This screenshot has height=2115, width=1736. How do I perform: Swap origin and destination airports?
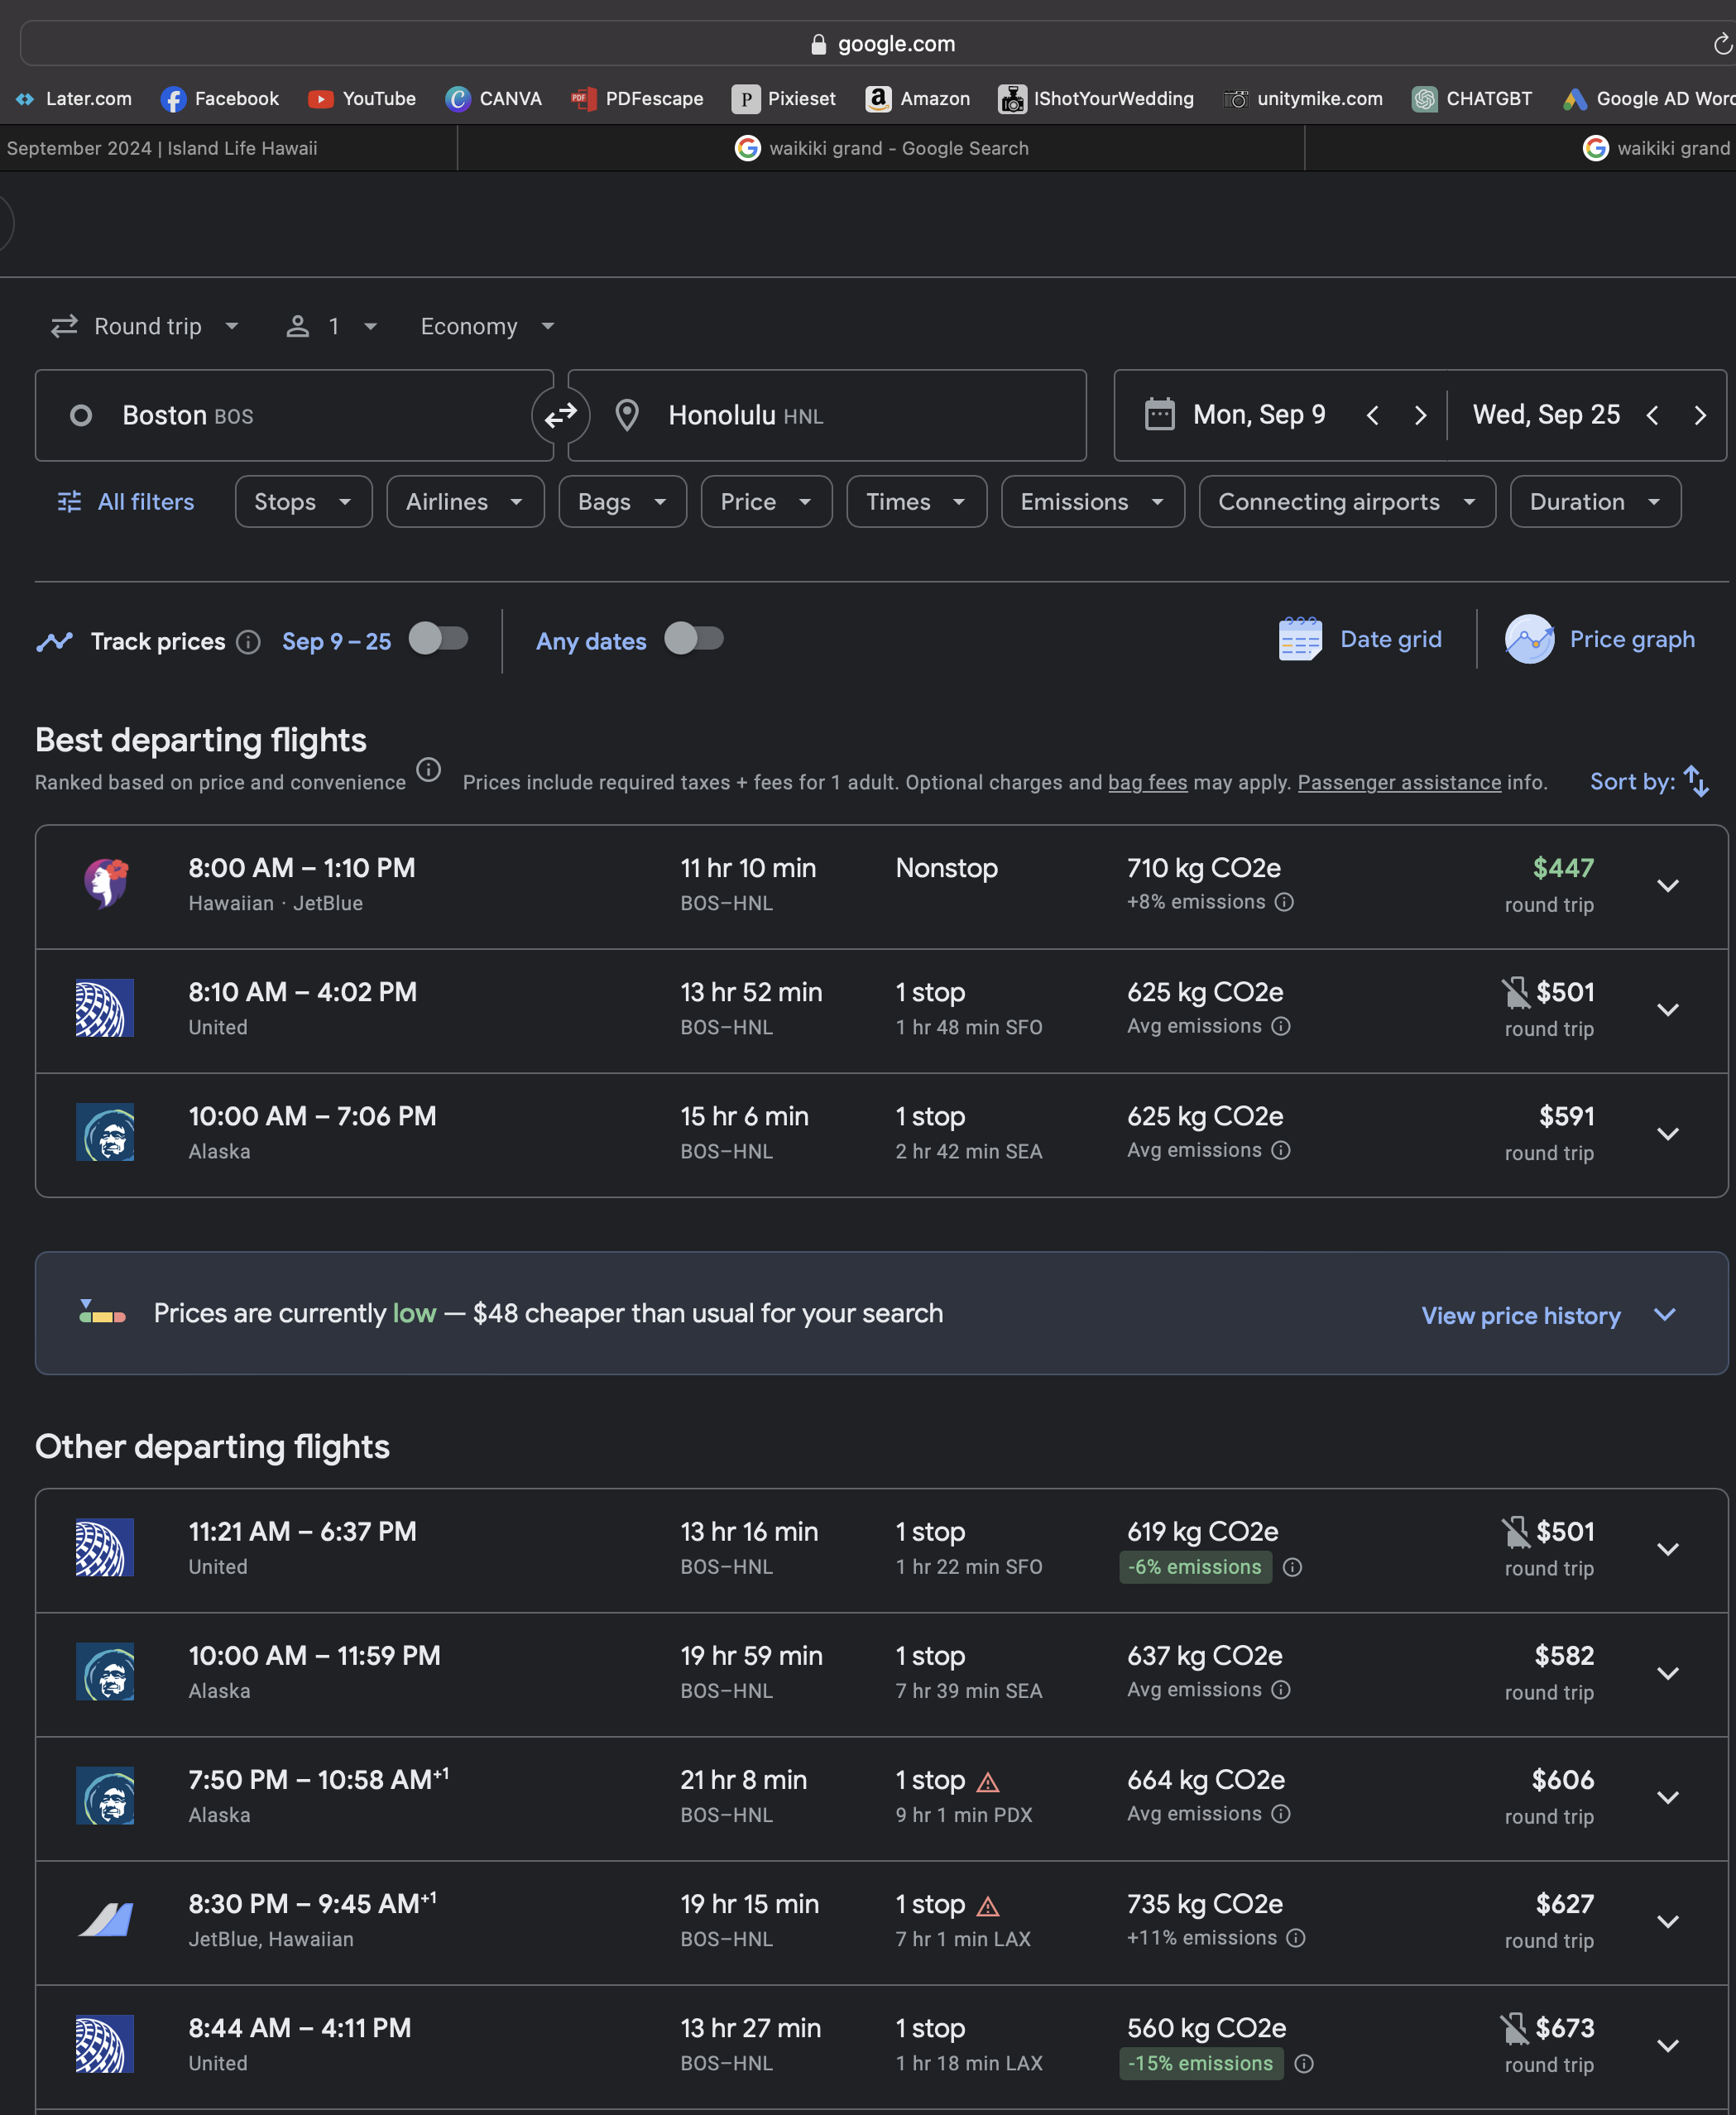[x=560, y=415]
